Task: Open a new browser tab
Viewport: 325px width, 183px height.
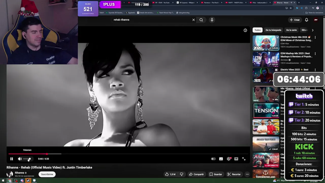Action: [299, 3]
